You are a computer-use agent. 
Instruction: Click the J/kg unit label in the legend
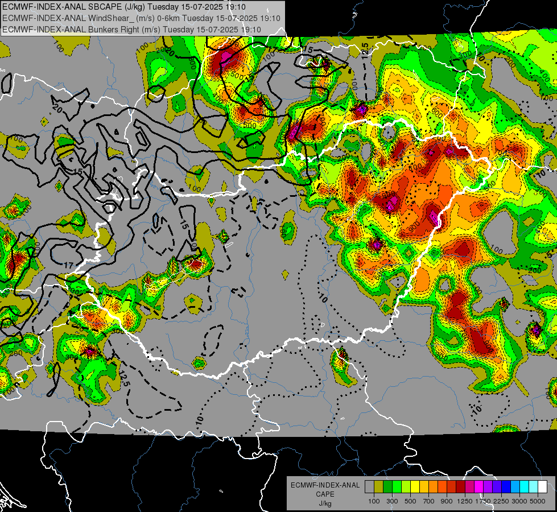pos(325,503)
